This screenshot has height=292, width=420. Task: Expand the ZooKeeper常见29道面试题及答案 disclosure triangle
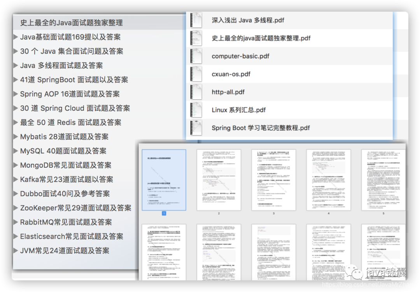[x=16, y=208]
